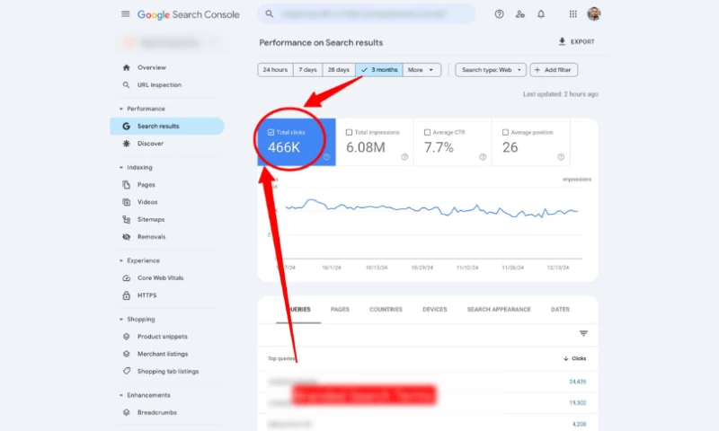Open the blurred property selector dropdown

click(x=171, y=42)
